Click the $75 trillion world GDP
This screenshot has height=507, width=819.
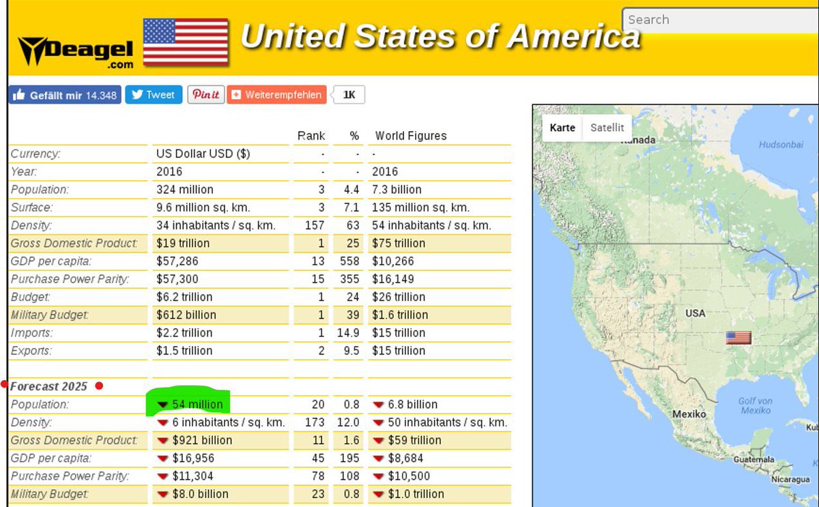tap(399, 243)
